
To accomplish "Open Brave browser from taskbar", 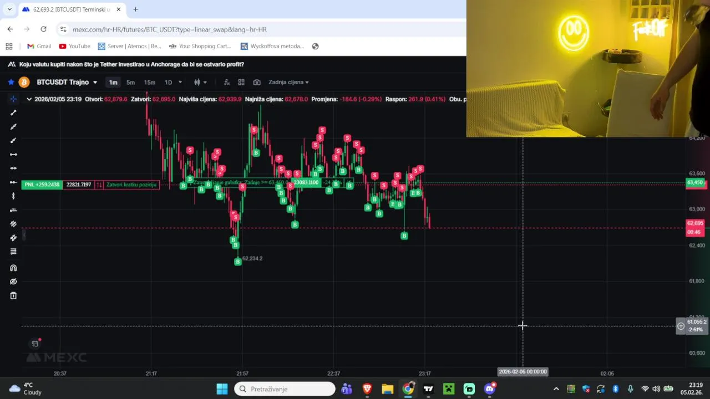I will tap(367, 389).
